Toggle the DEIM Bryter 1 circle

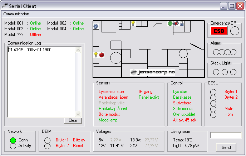click(47, 140)
